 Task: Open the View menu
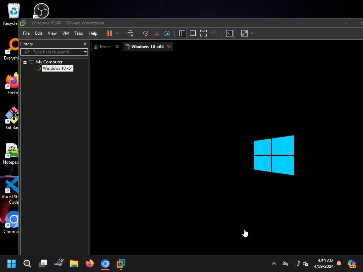pyautogui.click(x=52, y=33)
